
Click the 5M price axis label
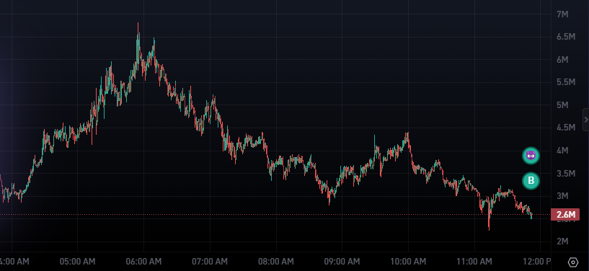(562, 105)
